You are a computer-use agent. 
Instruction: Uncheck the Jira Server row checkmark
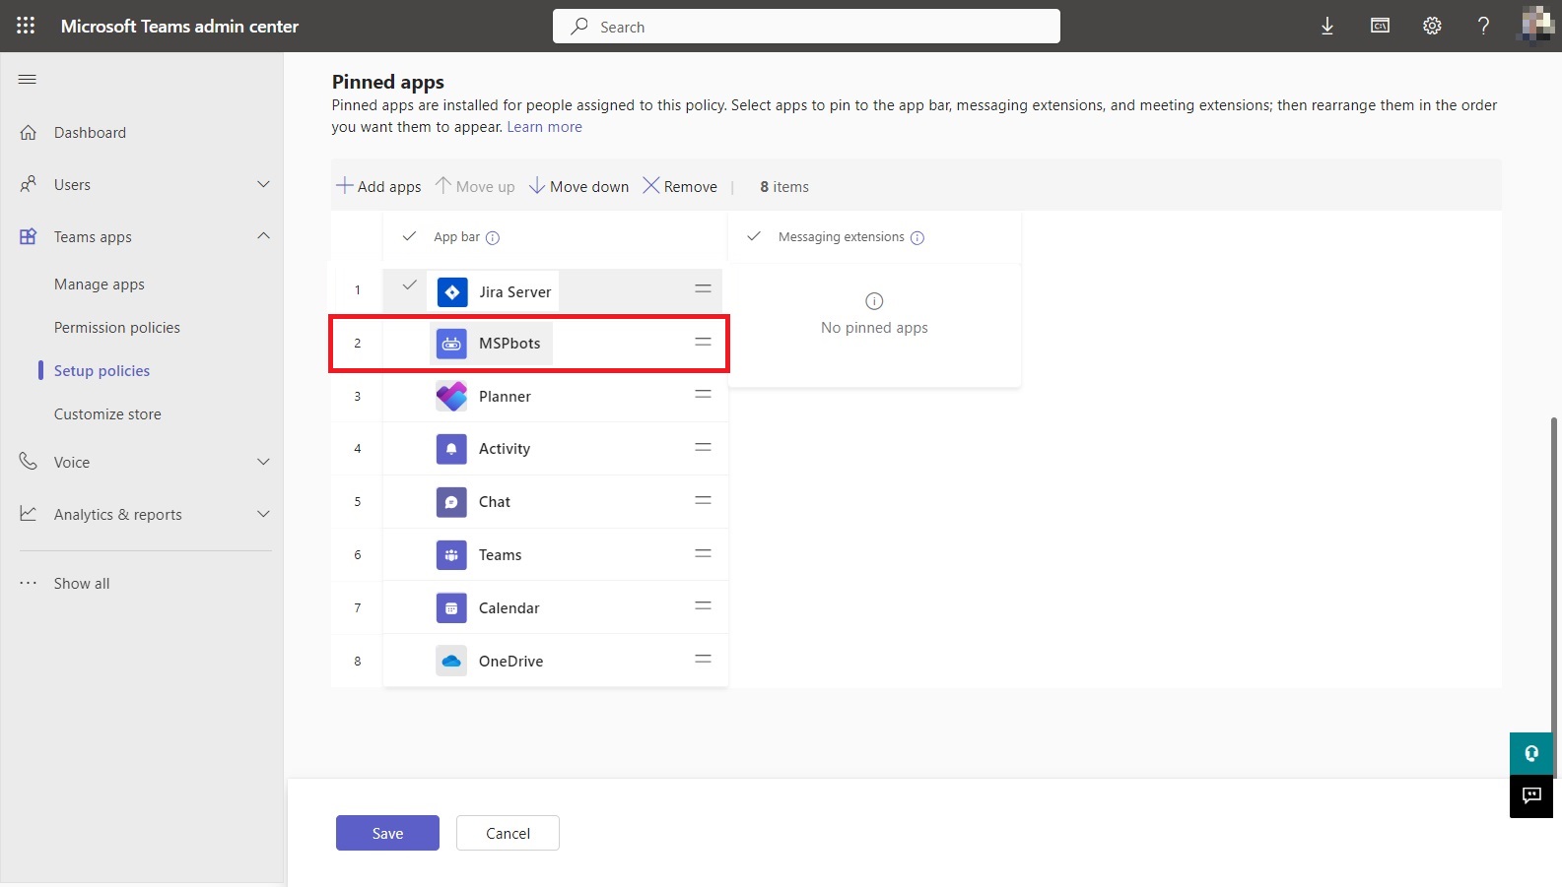[x=409, y=285]
